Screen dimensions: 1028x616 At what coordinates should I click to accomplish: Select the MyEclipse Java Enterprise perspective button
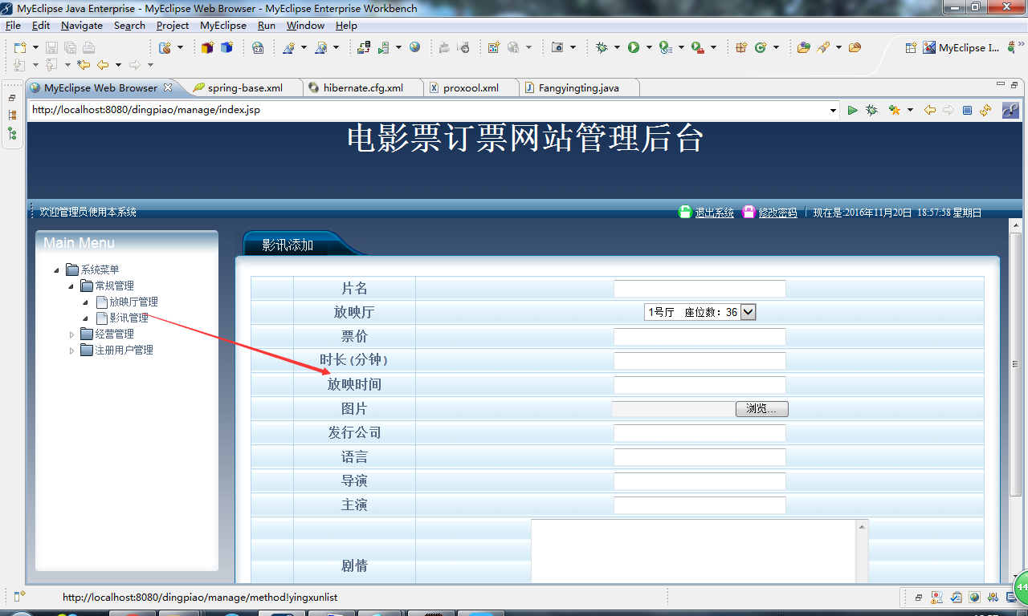[961, 48]
